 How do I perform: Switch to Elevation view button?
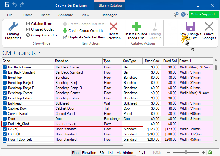coord(89,153)
